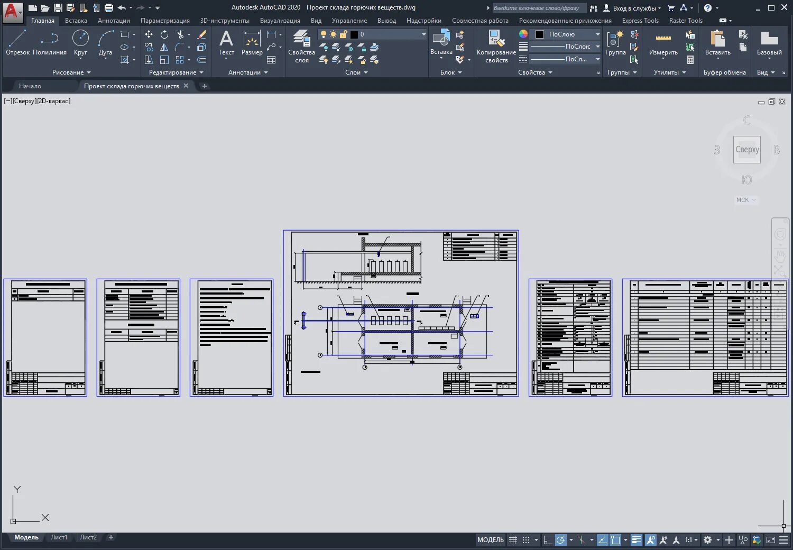
Task: Expand the Рисование panel dropdown
Action: [x=71, y=72]
